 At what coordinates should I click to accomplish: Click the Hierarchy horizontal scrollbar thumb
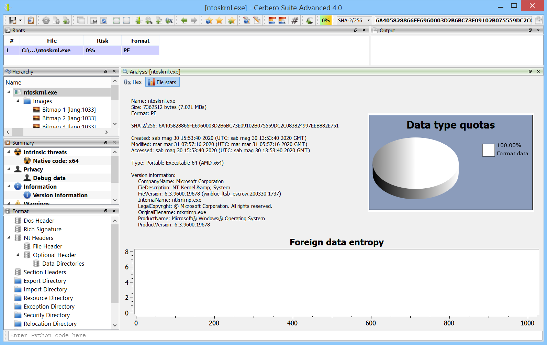pos(18,132)
